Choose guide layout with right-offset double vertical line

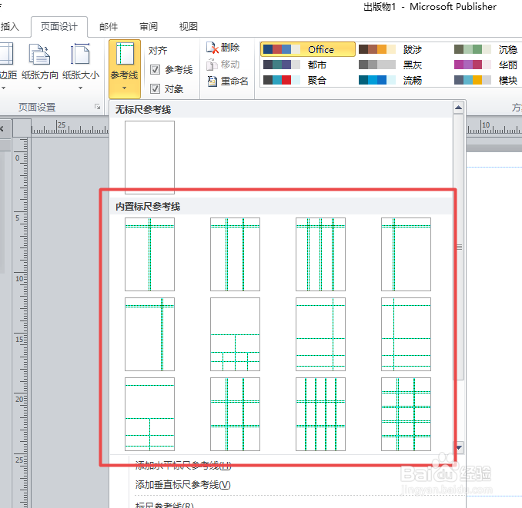point(149,334)
